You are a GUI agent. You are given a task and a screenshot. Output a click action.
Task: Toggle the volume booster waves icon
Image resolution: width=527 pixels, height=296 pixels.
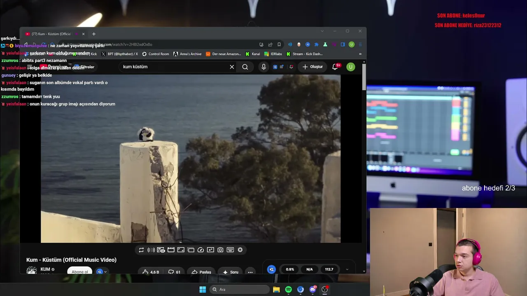pos(151,250)
